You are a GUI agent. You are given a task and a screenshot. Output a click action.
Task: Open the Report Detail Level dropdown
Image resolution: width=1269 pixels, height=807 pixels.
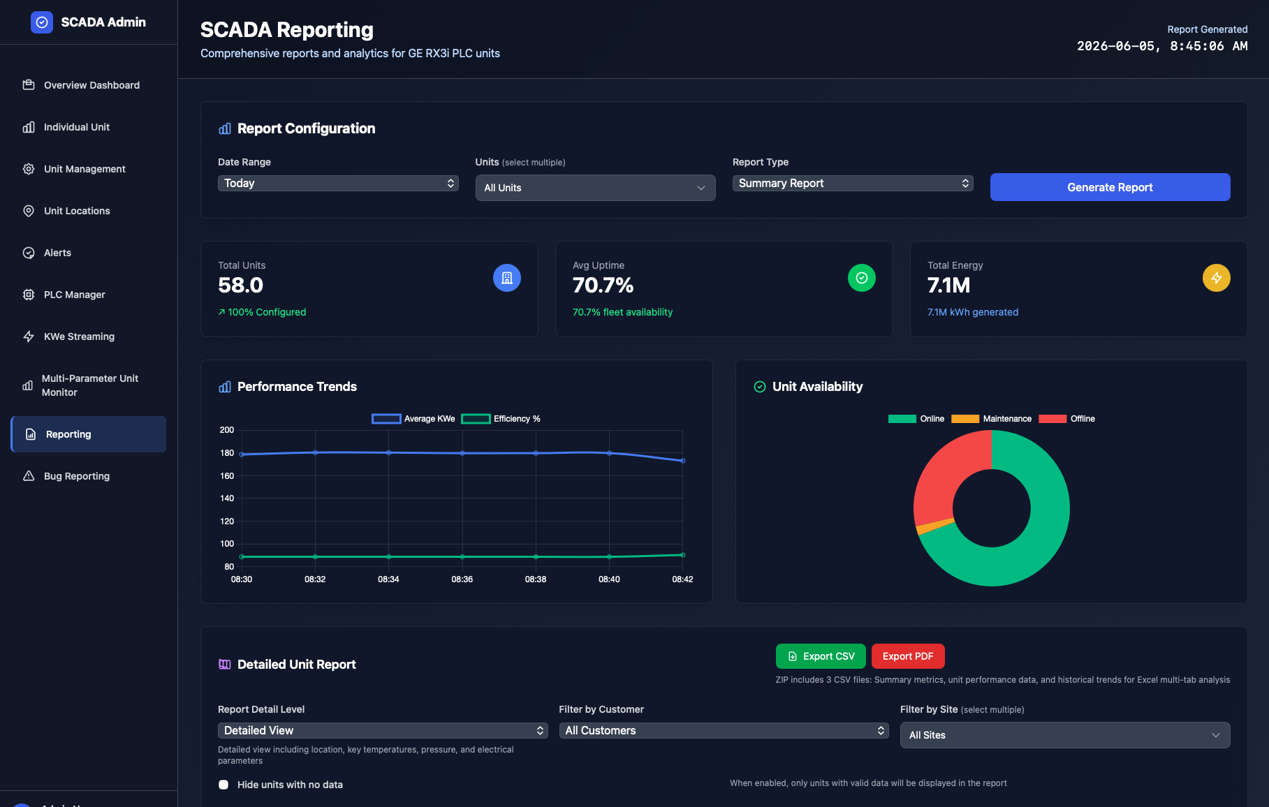point(383,730)
